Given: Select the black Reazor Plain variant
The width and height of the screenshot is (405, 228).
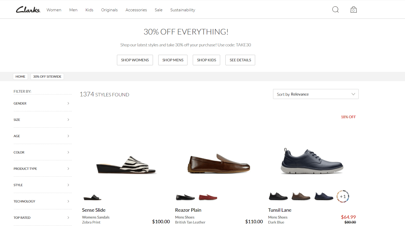Looking at the screenshot, I should 185,197.
